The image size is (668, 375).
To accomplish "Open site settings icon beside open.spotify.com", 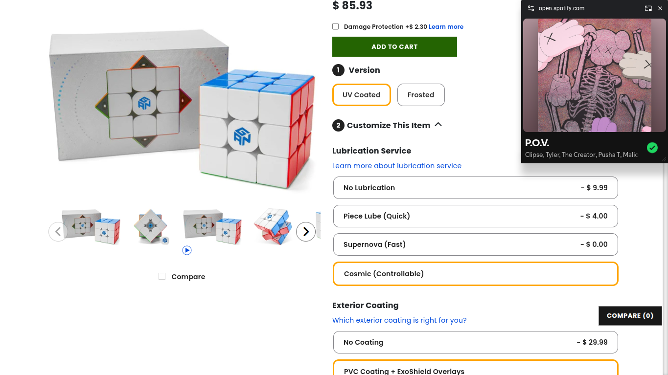I will tap(531, 8).
